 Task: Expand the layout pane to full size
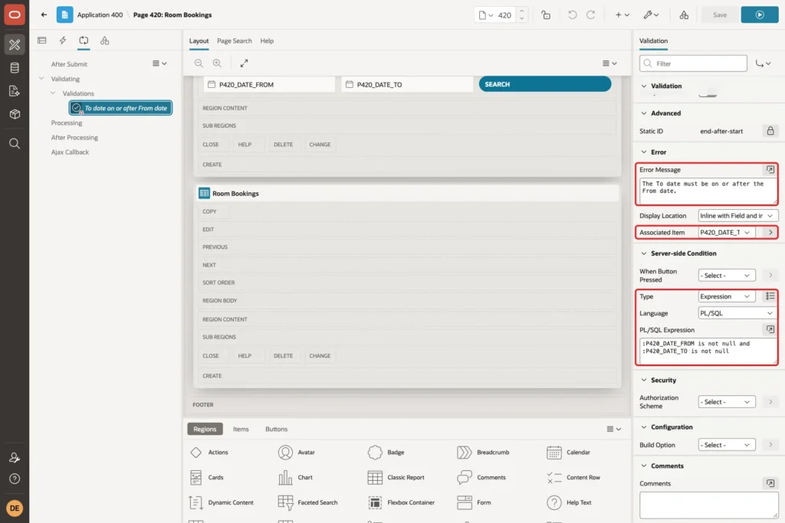pos(244,63)
